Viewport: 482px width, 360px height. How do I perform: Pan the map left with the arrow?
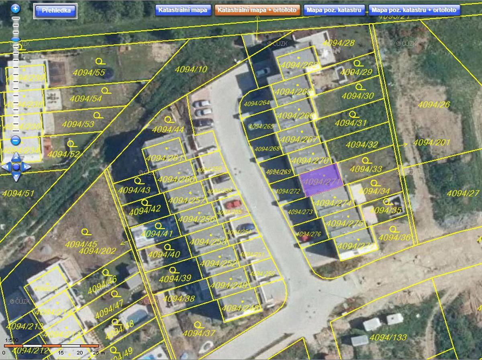pyautogui.click(x=6, y=166)
